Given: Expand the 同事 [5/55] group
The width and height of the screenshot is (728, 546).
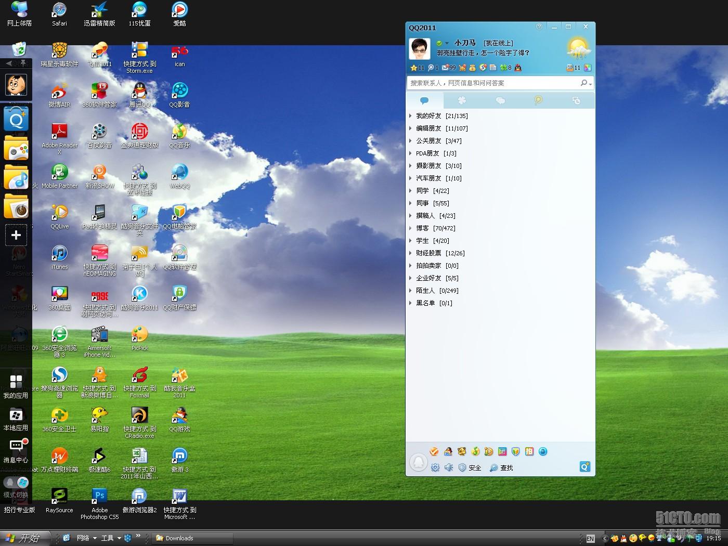Looking at the screenshot, I should [500, 203].
